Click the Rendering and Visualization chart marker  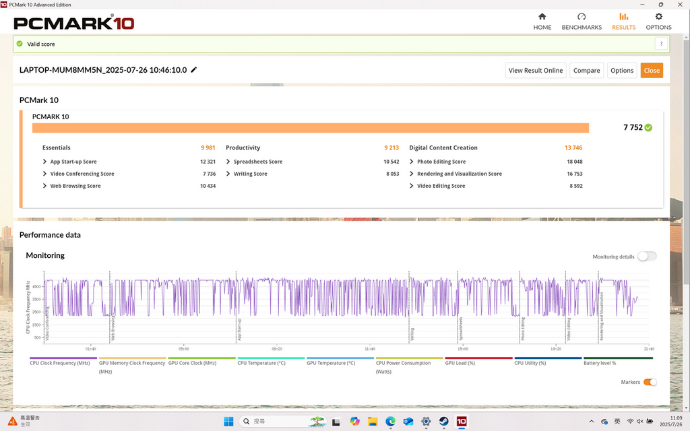[x=601, y=317]
